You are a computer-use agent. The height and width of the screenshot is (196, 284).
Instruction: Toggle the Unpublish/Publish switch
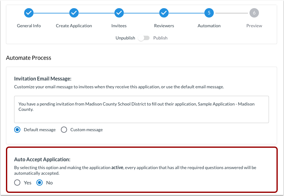(144, 38)
